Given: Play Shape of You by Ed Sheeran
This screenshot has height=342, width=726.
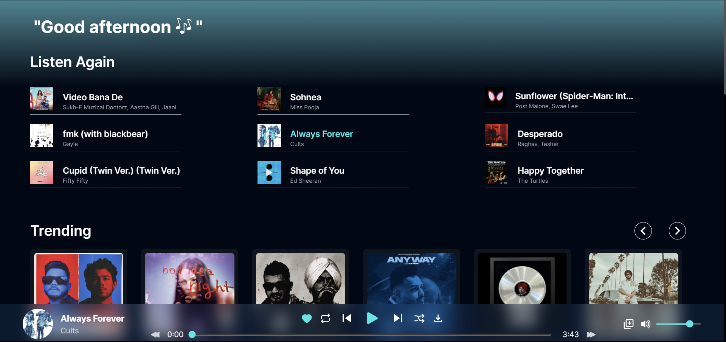Looking at the screenshot, I should pos(317,171).
